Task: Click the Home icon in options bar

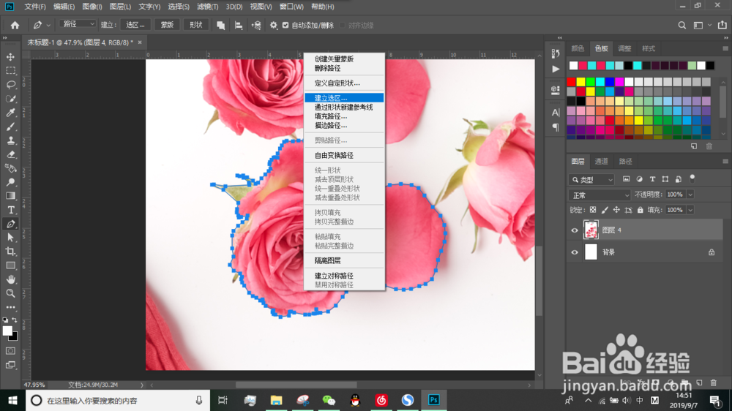Action: click(15, 25)
